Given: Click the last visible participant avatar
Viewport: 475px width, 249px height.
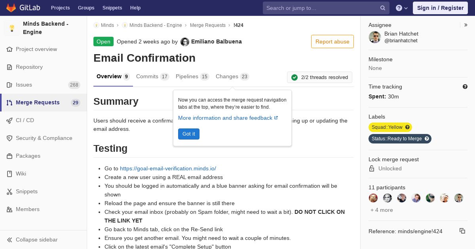Looking at the screenshot, I should [x=459, y=198].
